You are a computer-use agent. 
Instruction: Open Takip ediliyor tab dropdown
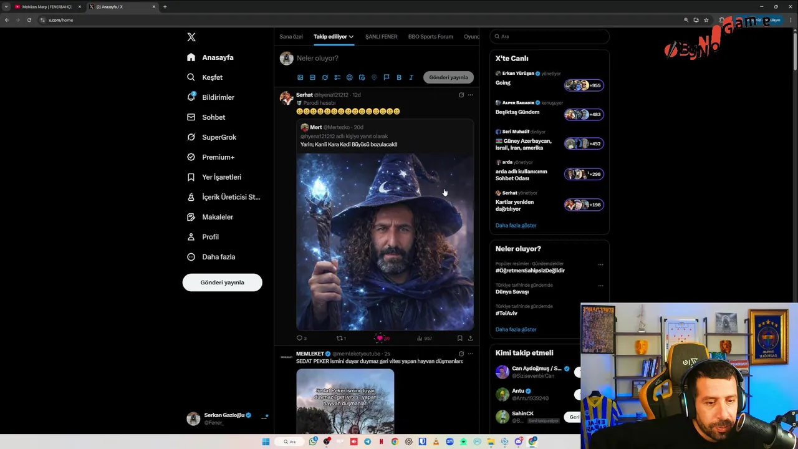point(333,37)
